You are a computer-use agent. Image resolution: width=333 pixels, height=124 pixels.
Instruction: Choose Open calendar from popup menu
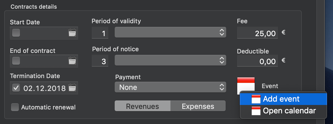[x=289, y=111]
